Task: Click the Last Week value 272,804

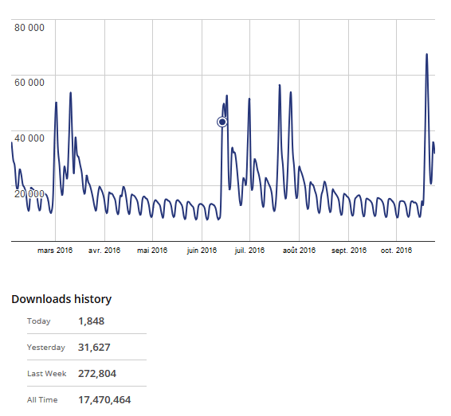Action: point(97,374)
